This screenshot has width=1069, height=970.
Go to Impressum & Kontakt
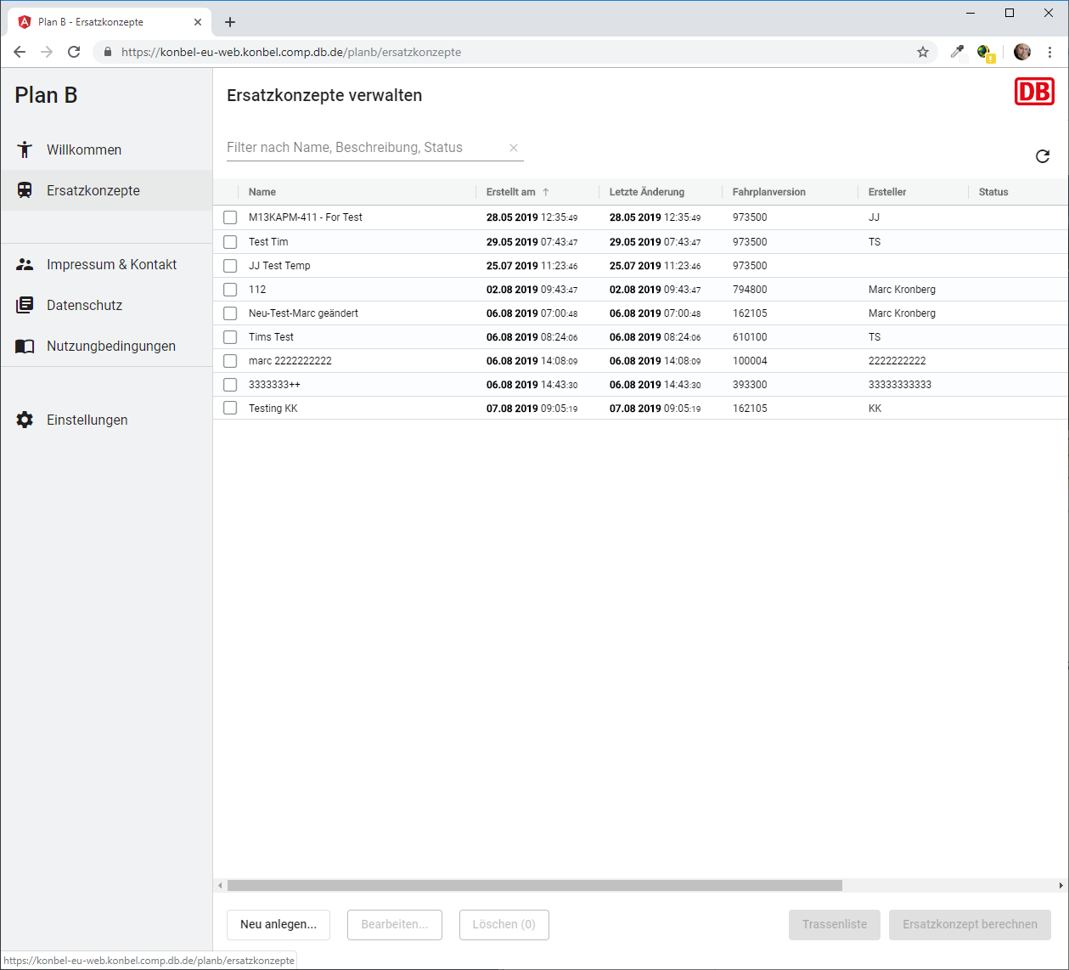click(x=111, y=264)
